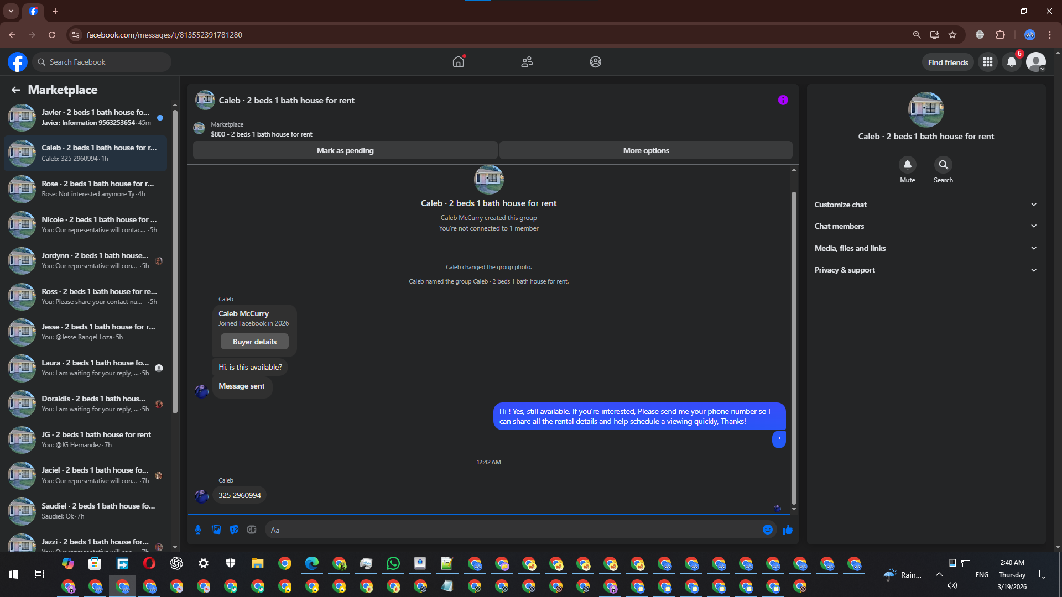Send a thumbs-up like
The image size is (1062, 597).
click(x=788, y=530)
